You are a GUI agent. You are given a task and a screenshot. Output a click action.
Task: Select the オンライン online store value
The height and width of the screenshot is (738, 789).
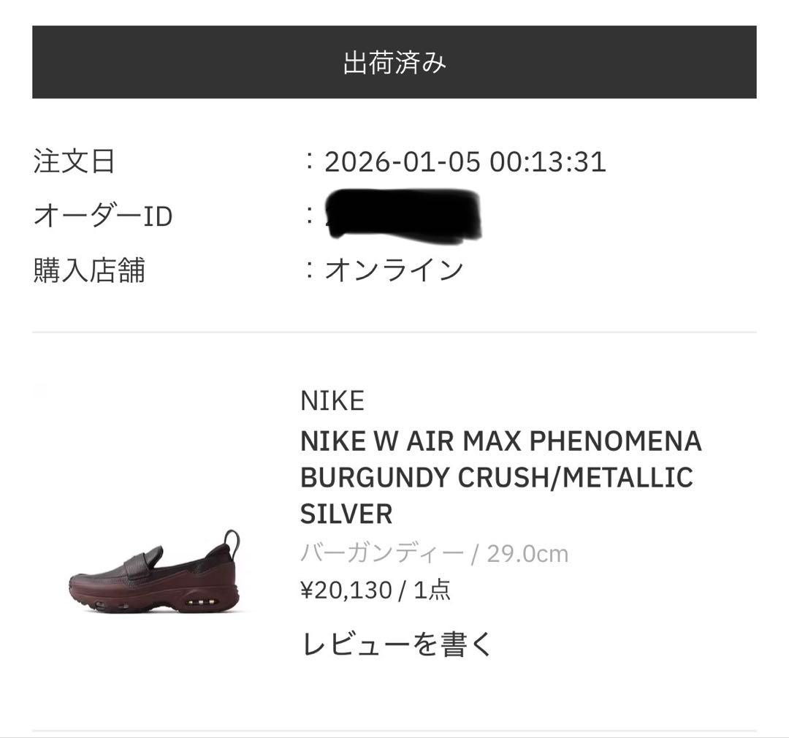click(395, 267)
